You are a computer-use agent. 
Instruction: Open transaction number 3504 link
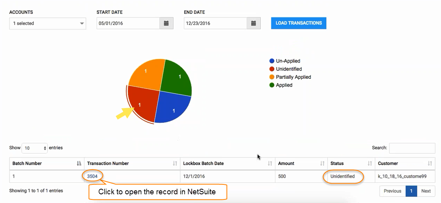pyautogui.click(x=92, y=176)
